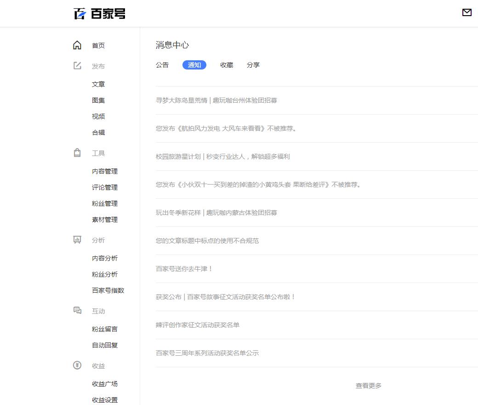Click the 首页 home icon in the sidebar
Screen dimensions: 478x405
coord(77,45)
